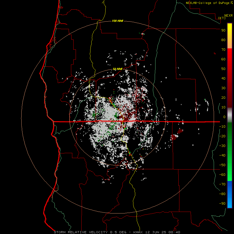The image size is (234, 234).
Task: Click the blue bottom segment of color bar
Action: (x=230, y=194)
